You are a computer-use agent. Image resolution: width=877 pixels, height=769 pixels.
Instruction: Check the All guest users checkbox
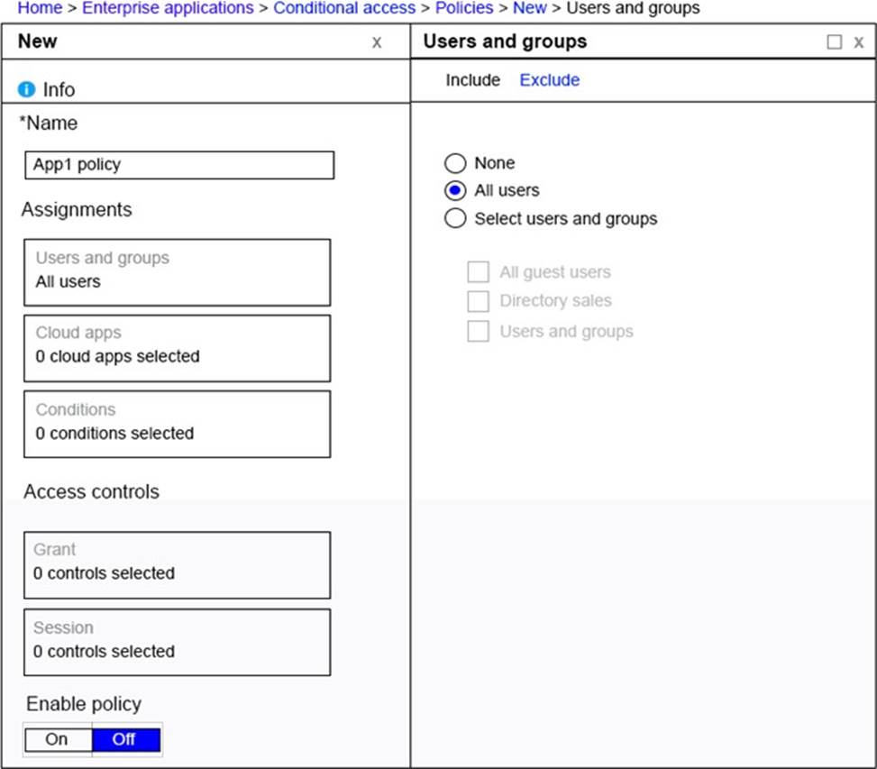[478, 272]
